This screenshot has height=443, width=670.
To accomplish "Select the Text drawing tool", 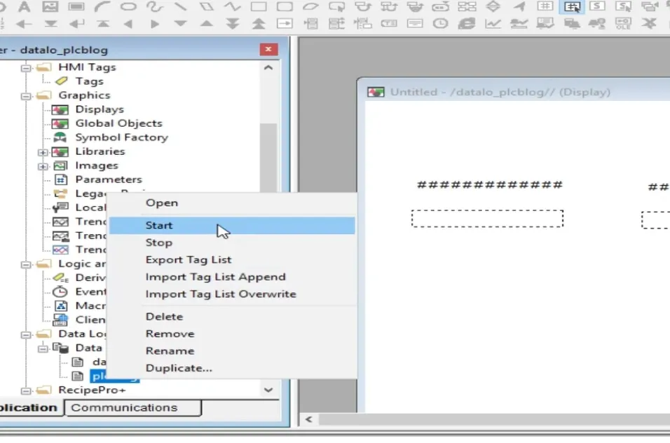I will point(25,6).
